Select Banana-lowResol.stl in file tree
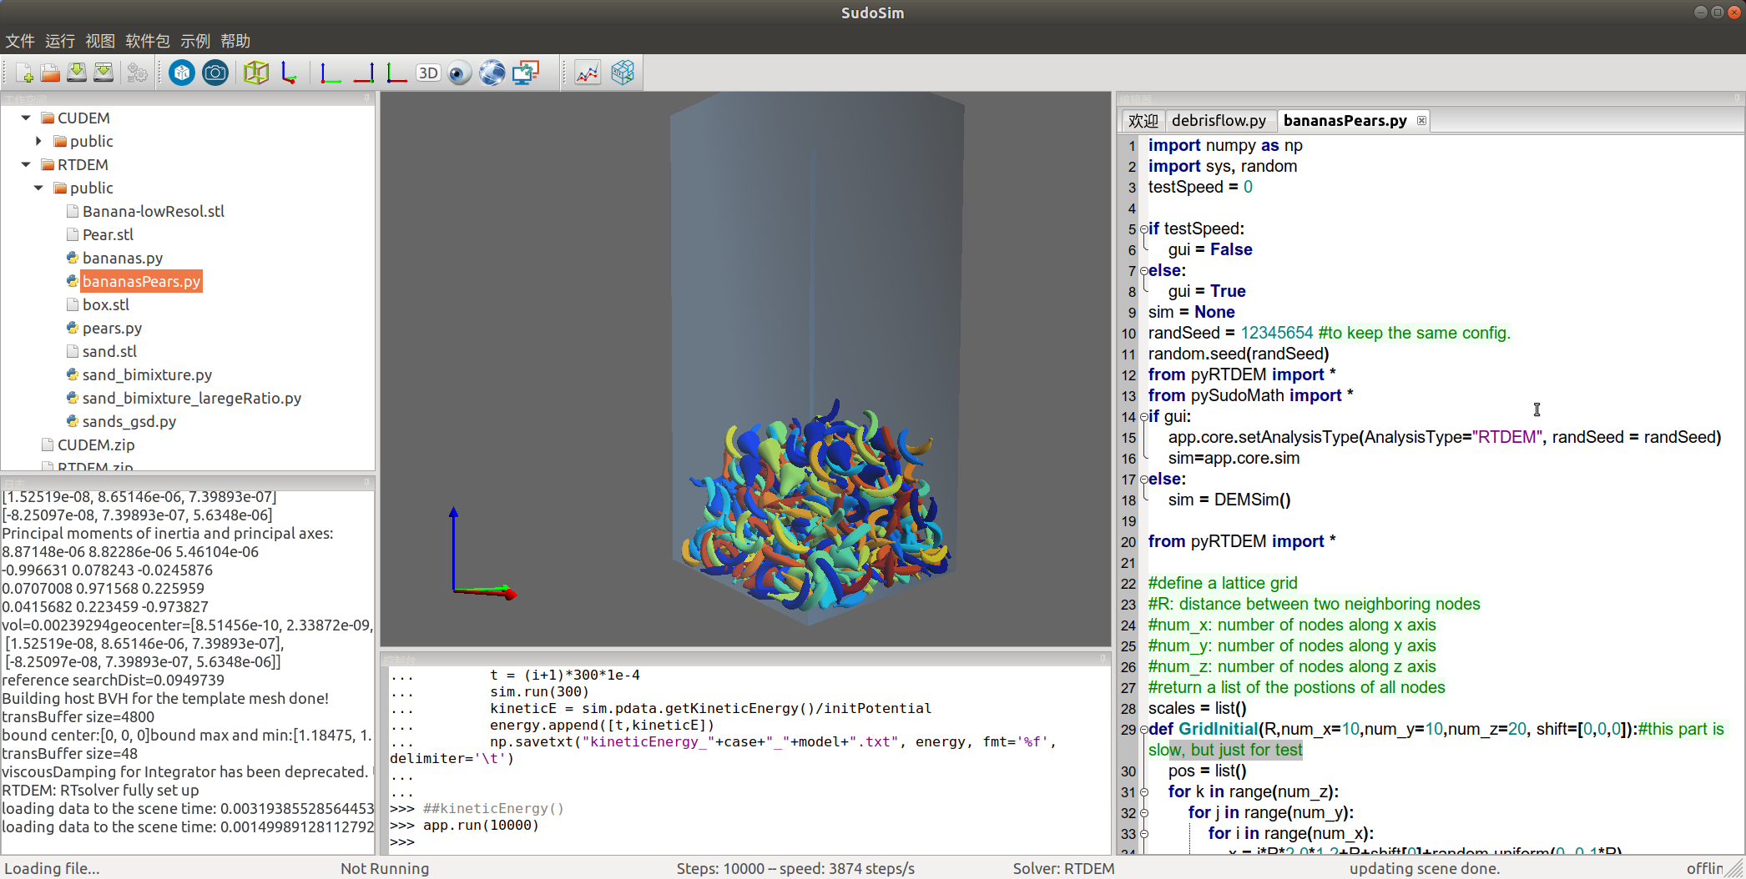Viewport: 1746px width, 879px height. click(153, 212)
